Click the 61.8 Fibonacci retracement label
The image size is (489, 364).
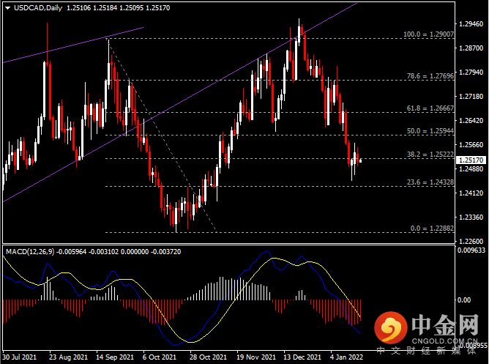(x=430, y=108)
